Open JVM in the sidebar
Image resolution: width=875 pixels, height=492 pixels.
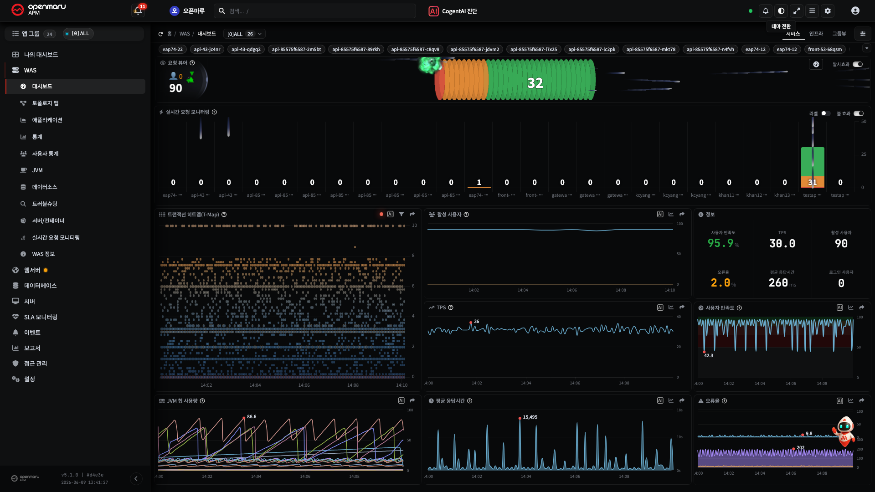click(37, 170)
